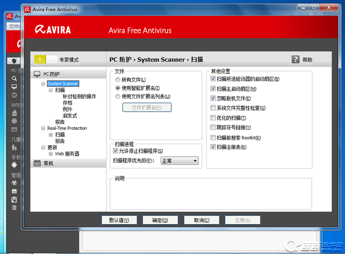Open the 扫描程序优先级 priority dropdown
The height and width of the screenshot is (254, 345).
[179, 161]
